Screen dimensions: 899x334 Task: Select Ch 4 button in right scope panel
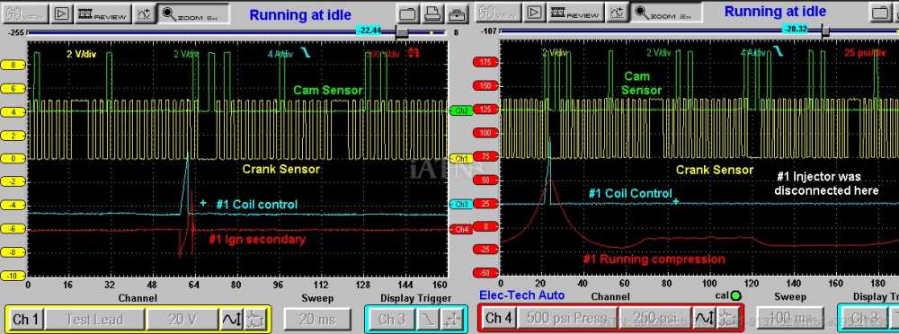point(499,318)
